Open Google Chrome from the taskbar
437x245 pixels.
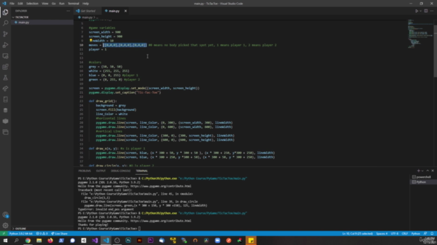click(28, 240)
